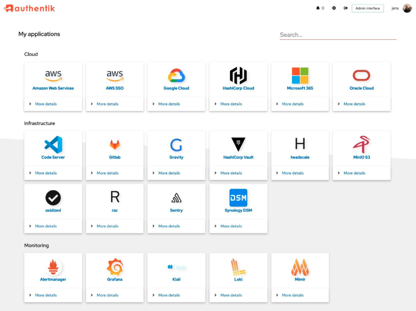This screenshot has height=311, width=416.
Task: Open the Google Cloud icon
Action: [x=176, y=76]
